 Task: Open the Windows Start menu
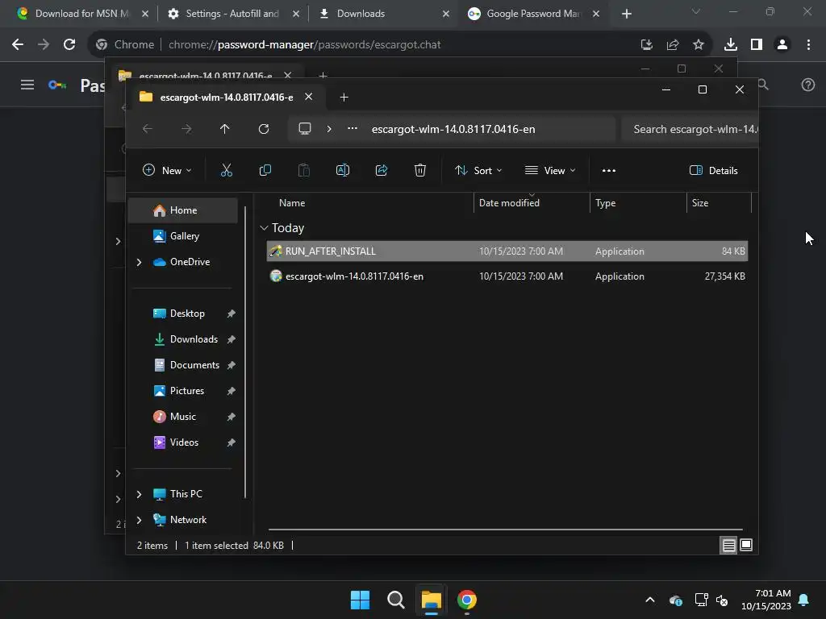(361, 600)
